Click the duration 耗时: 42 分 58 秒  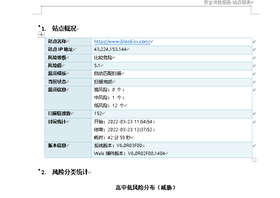point(112,138)
